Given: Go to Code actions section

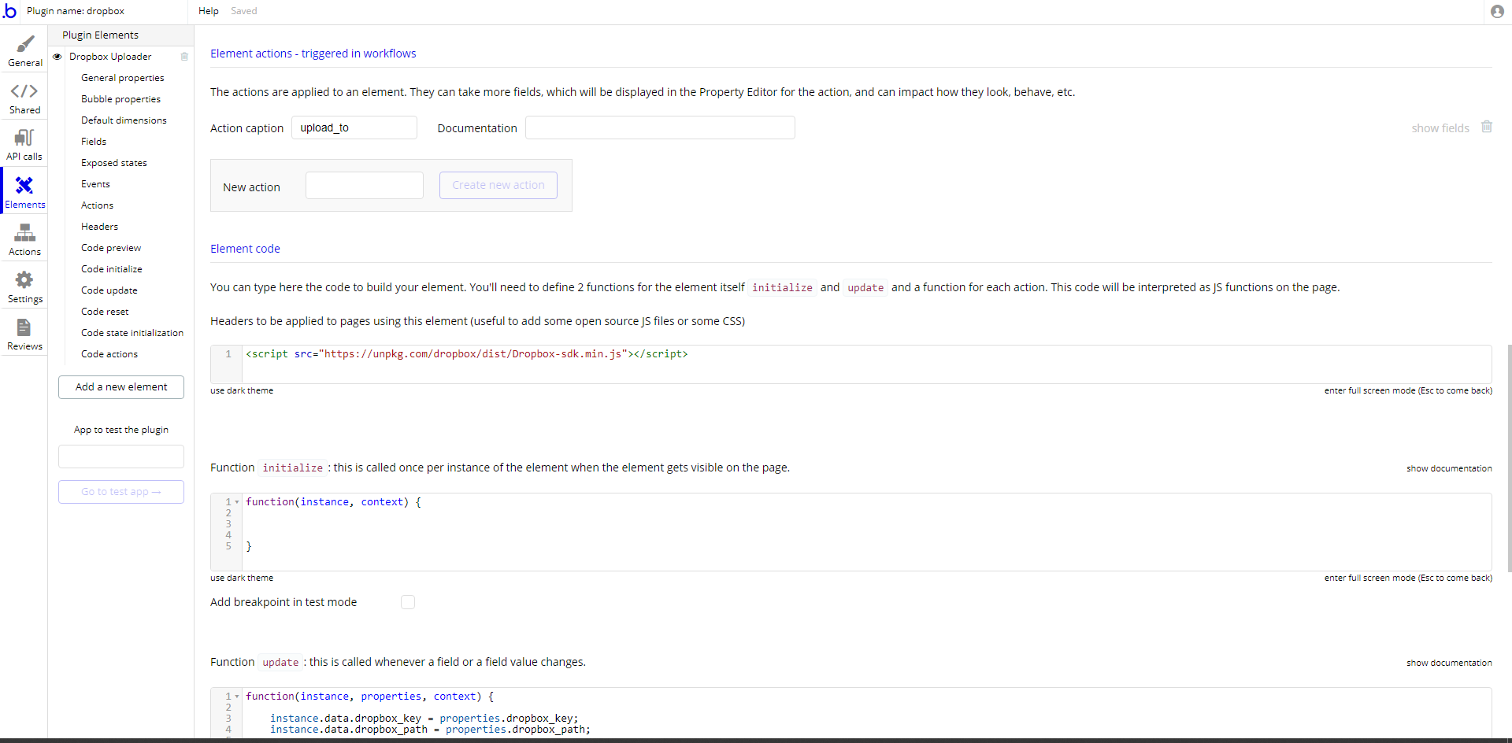Looking at the screenshot, I should (x=109, y=354).
